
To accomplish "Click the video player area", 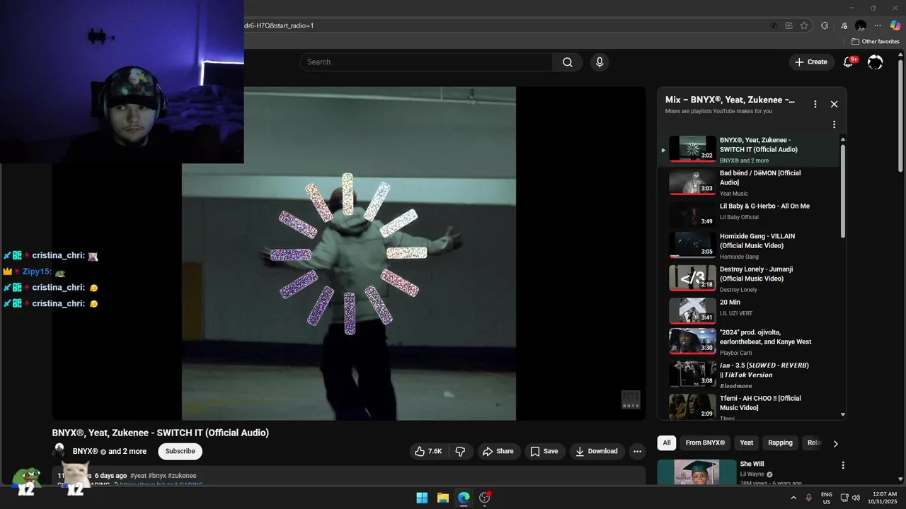I will tap(348, 254).
